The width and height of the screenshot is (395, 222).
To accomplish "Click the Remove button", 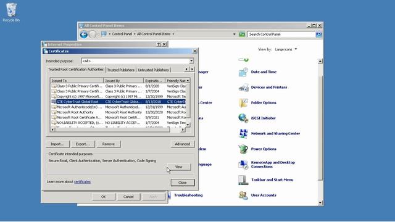I will (109, 144).
